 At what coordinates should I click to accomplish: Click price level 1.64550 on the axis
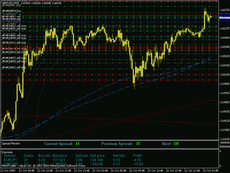click(225, 102)
